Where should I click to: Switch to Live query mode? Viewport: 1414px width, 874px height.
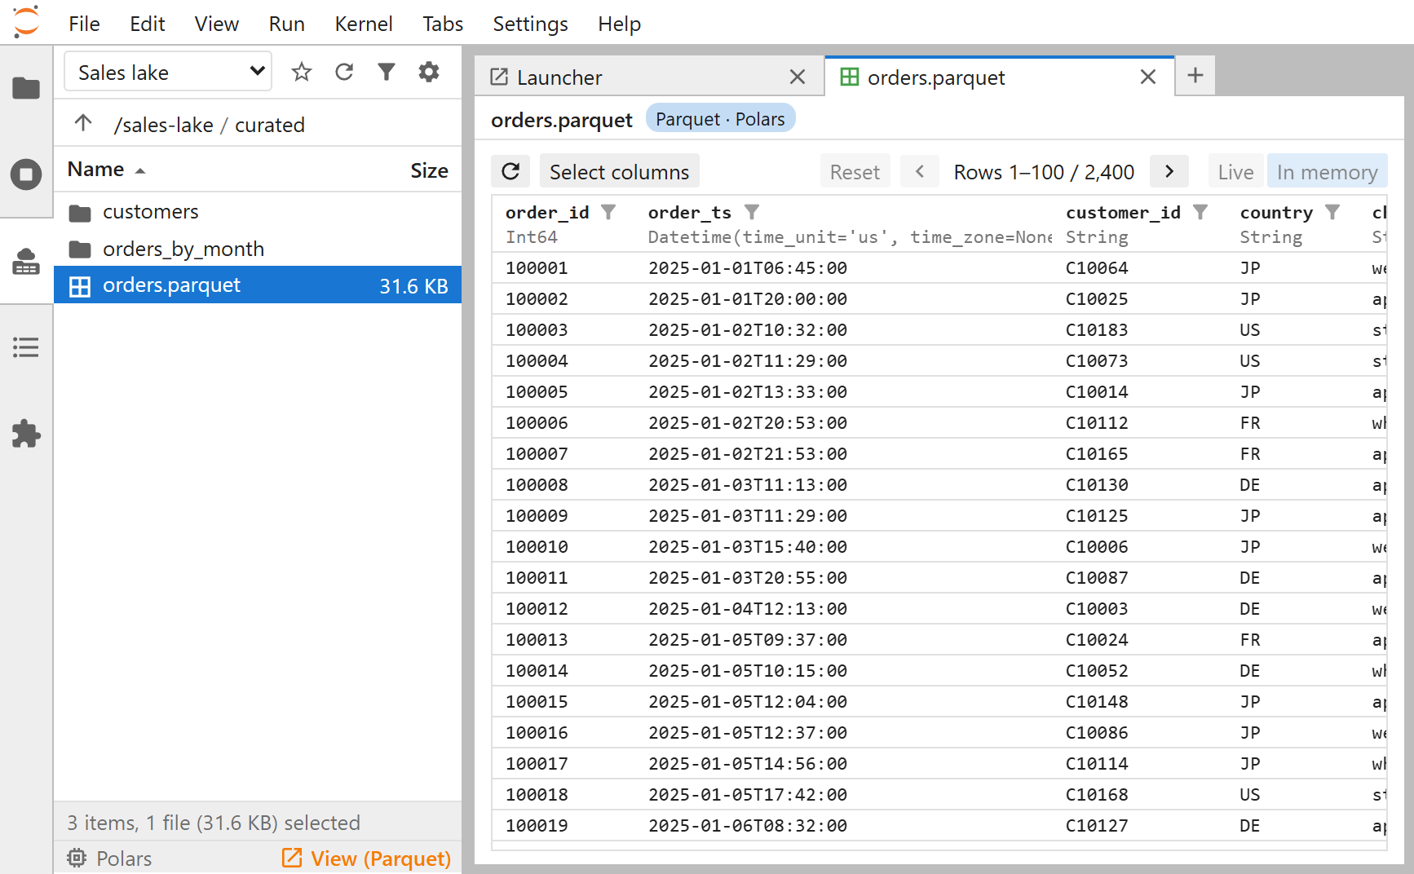[x=1235, y=171]
